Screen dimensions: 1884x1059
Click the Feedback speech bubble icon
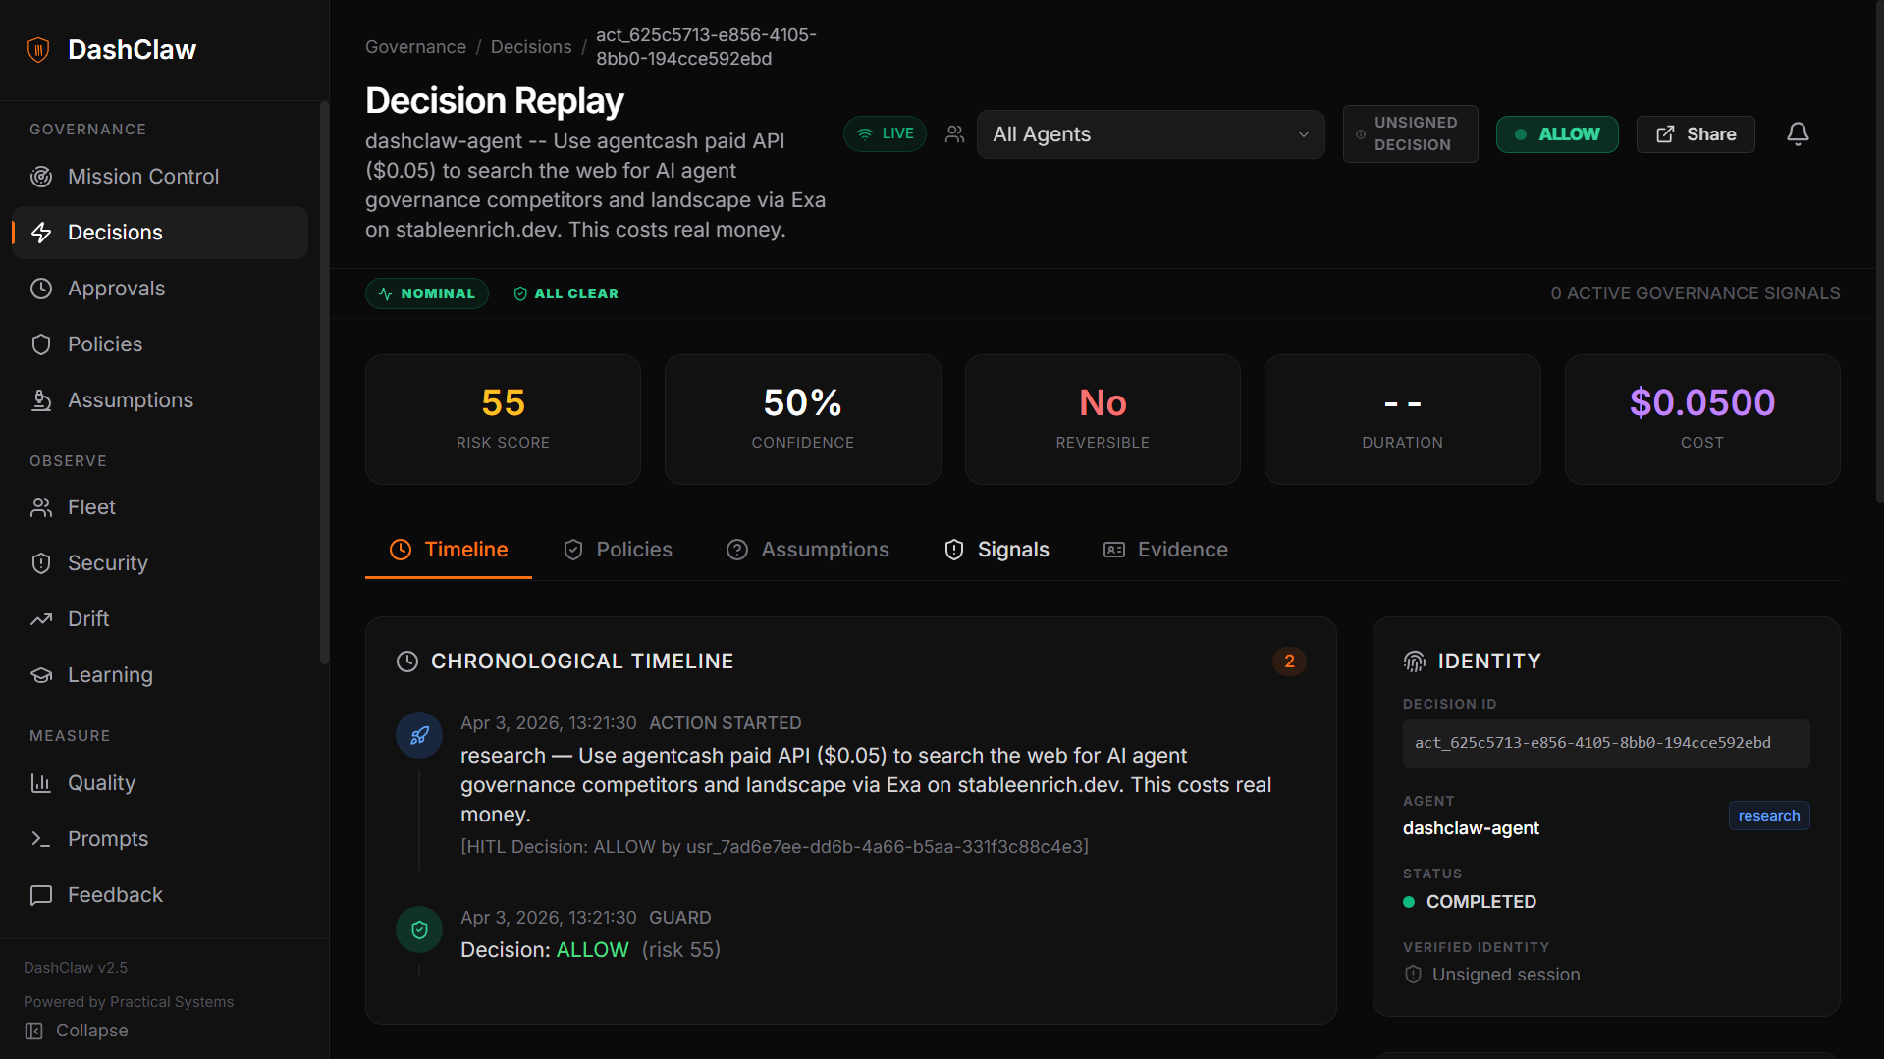coord(41,895)
